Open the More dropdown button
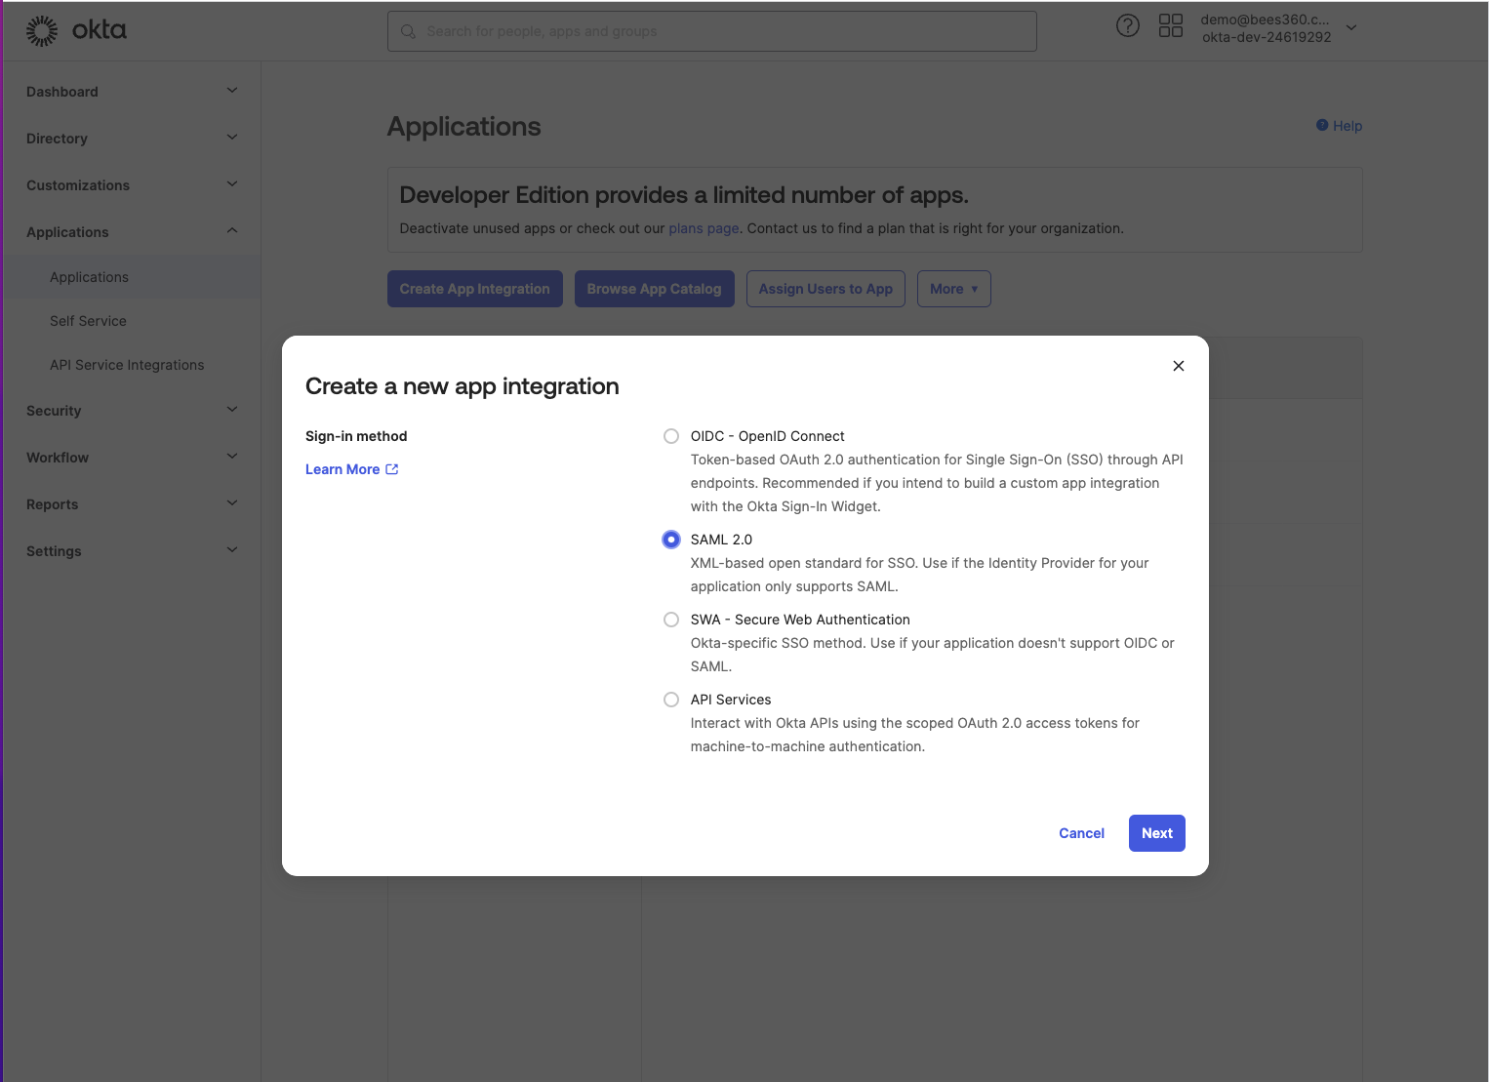The height and width of the screenshot is (1082, 1489). point(953,289)
